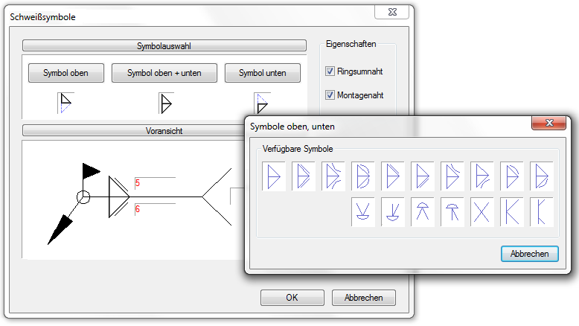Pick inverted V symbol with cap on top
Image resolution: width=579 pixels, height=326 pixels.
pos(422,212)
